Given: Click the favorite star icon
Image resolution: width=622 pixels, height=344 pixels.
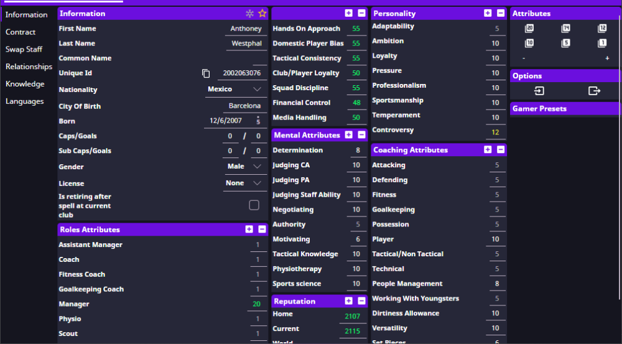Looking at the screenshot, I should point(262,13).
